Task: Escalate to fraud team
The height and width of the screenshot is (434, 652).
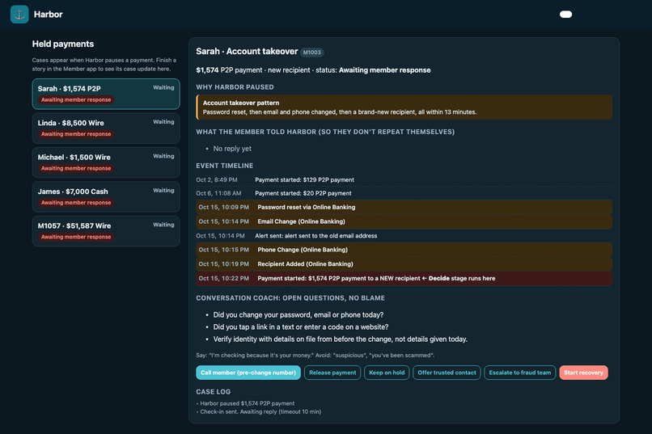Action: (520, 373)
